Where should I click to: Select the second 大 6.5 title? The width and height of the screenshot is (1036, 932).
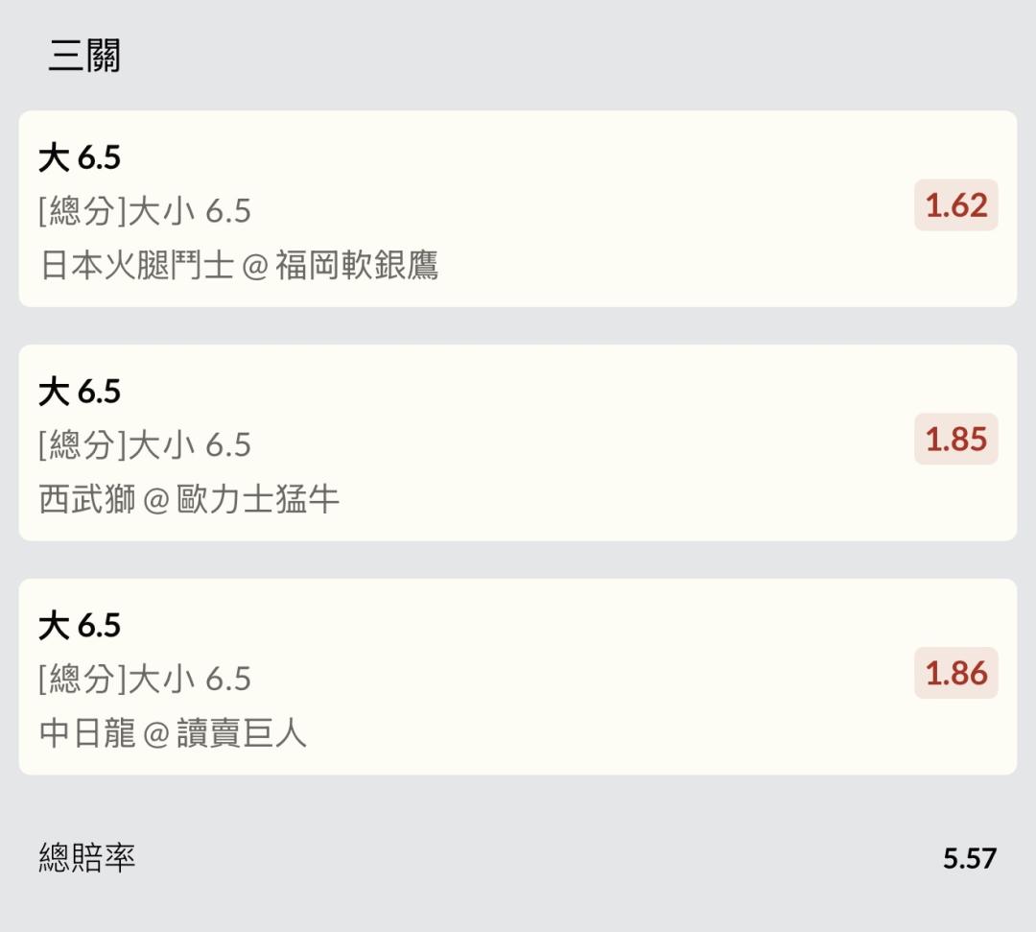pos(80,392)
